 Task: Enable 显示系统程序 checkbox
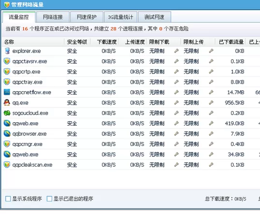[x=8, y=199]
